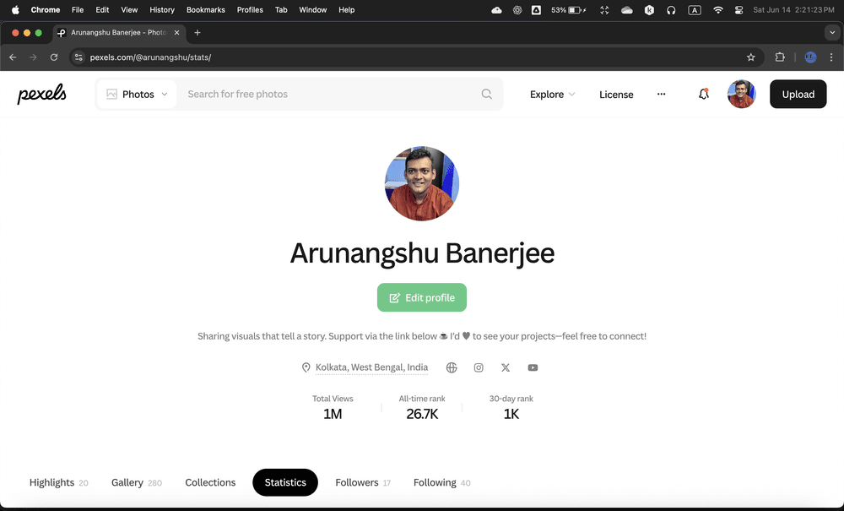The width and height of the screenshot is (844, 511).
Task: Click the website globe icon
Action: click(x=452, y=367)
